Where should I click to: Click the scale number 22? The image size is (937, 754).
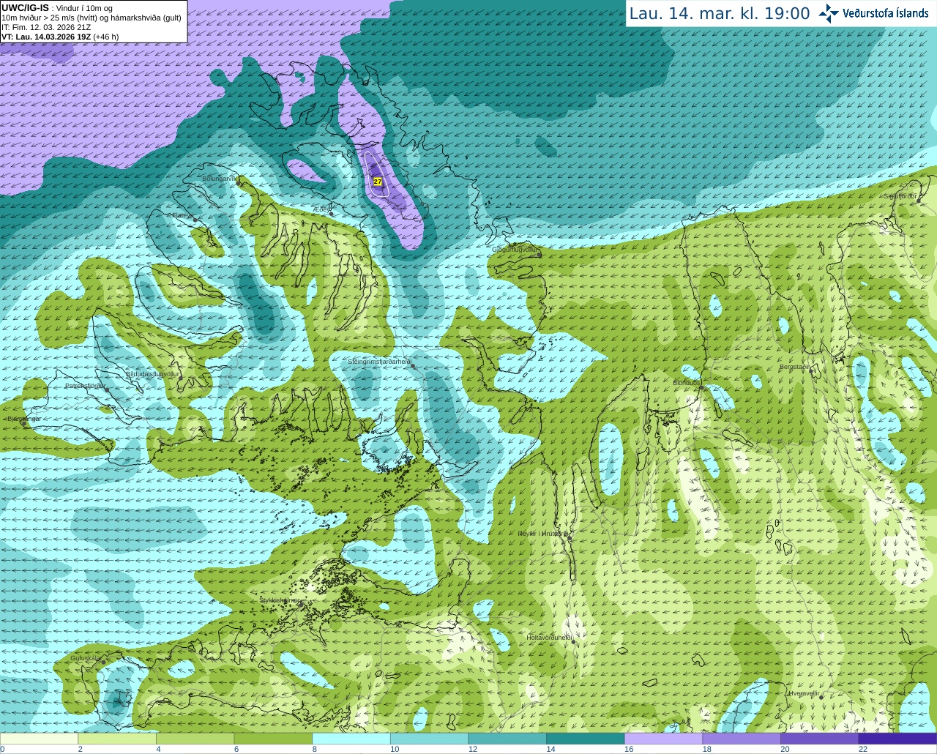(x=863, y=749)
